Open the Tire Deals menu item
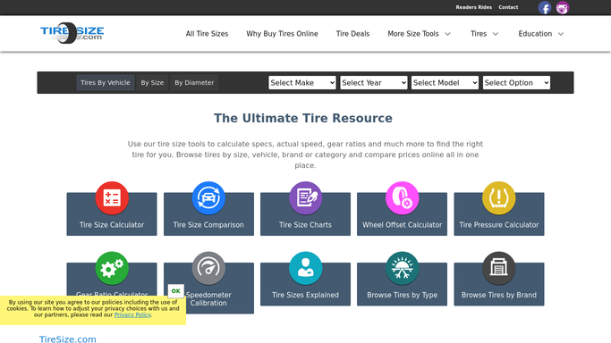The width and height of the screenshot is (611, 343). point(352,34)
